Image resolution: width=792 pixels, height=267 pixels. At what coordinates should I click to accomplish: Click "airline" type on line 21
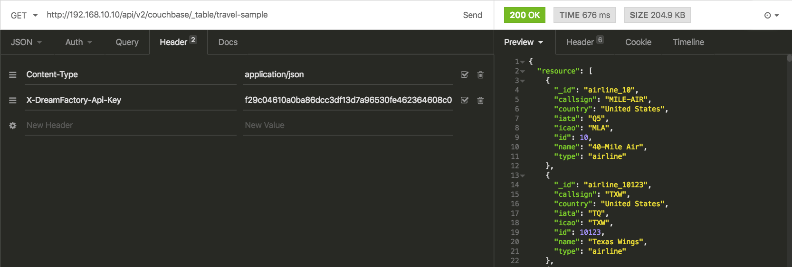(607, 251)
